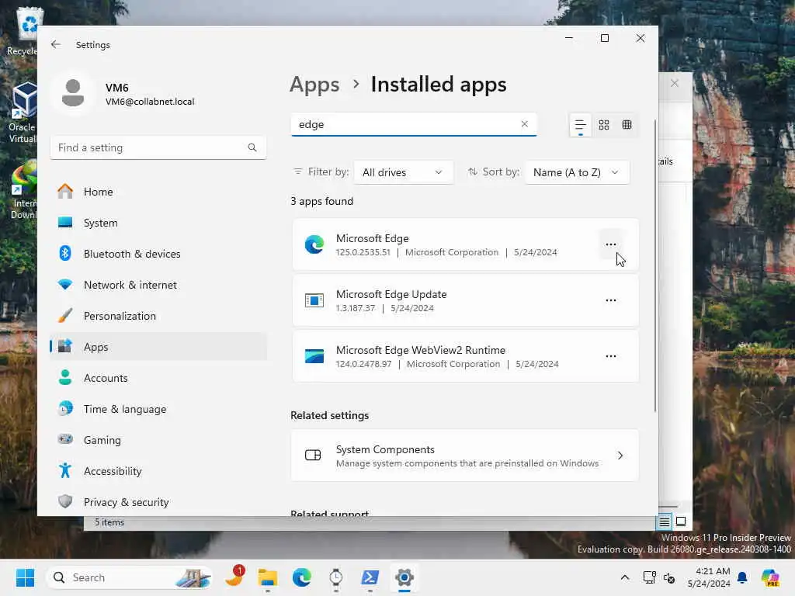The image size is (795, 596).
Task: Open the All drives filter dropdown
Action: pyautogui.click(x=403, y=172)
